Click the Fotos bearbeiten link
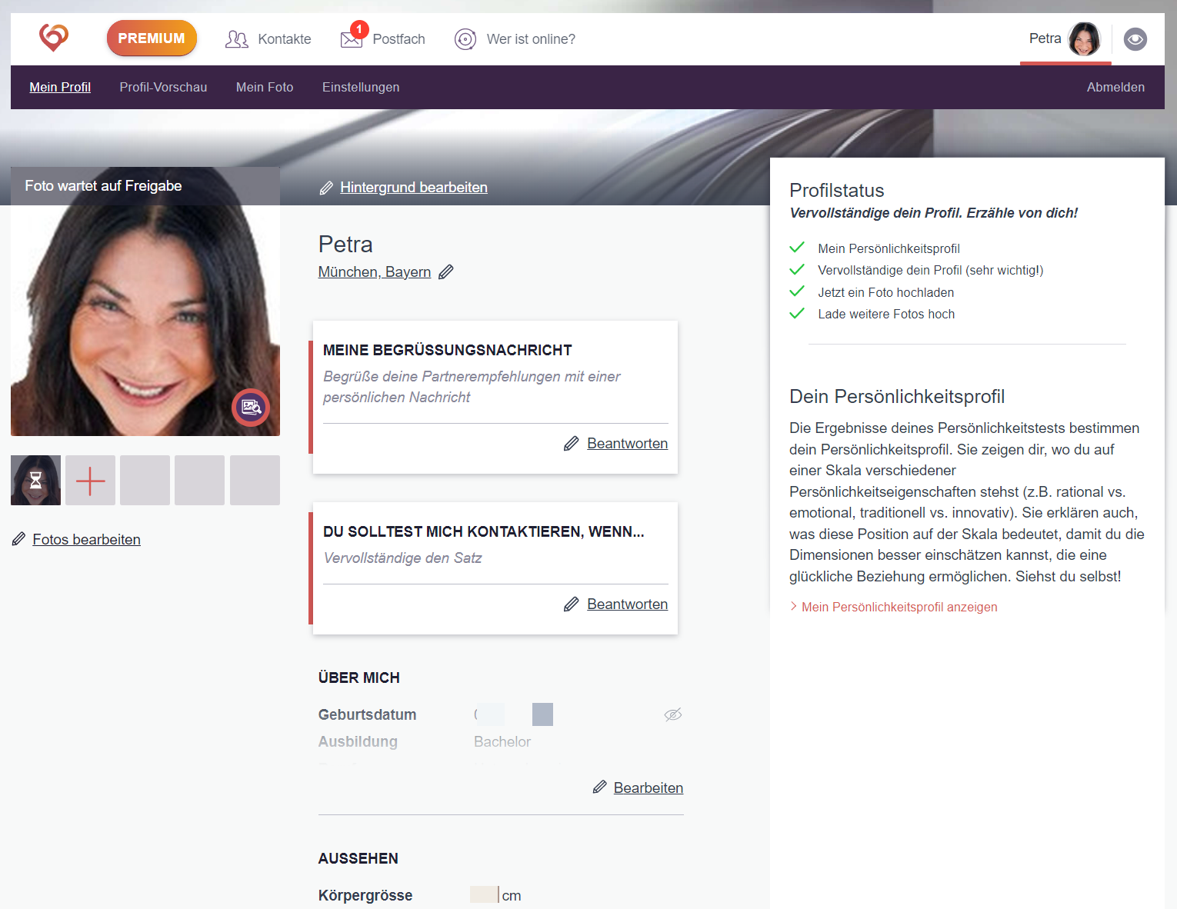 [86, 540]
